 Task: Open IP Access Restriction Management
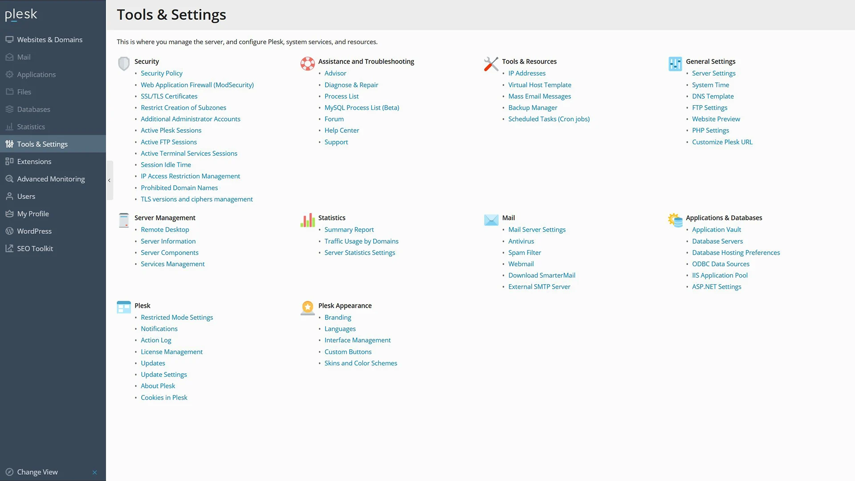click(190, 176)
